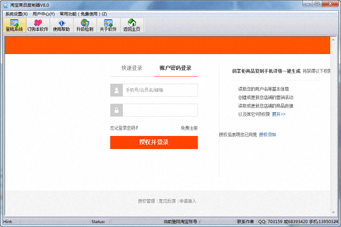Click the lock icon beside password field
The image size is (341, 227).
pos(117,110)
